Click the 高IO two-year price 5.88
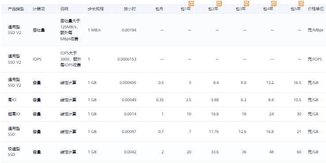 coord(215,100)
